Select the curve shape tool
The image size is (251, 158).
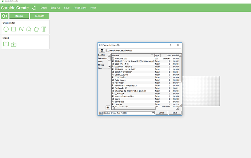pyautogui.click(x=29, y=29)
